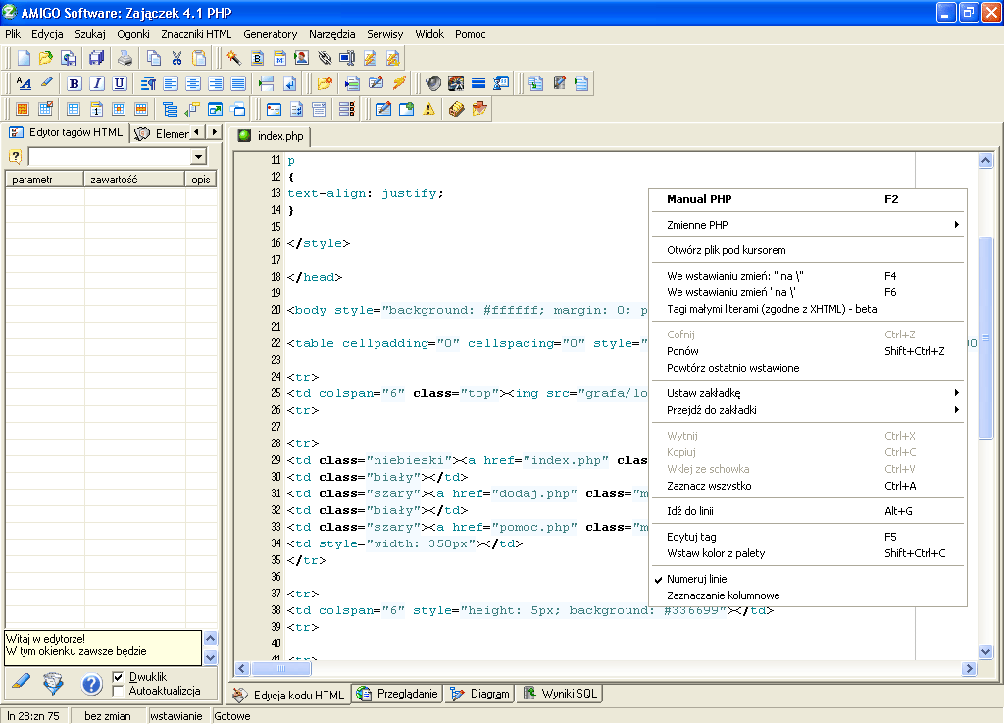1004x724 pixels.
Task: Expand the Zmienne PHP submenu
Action: 808,225
